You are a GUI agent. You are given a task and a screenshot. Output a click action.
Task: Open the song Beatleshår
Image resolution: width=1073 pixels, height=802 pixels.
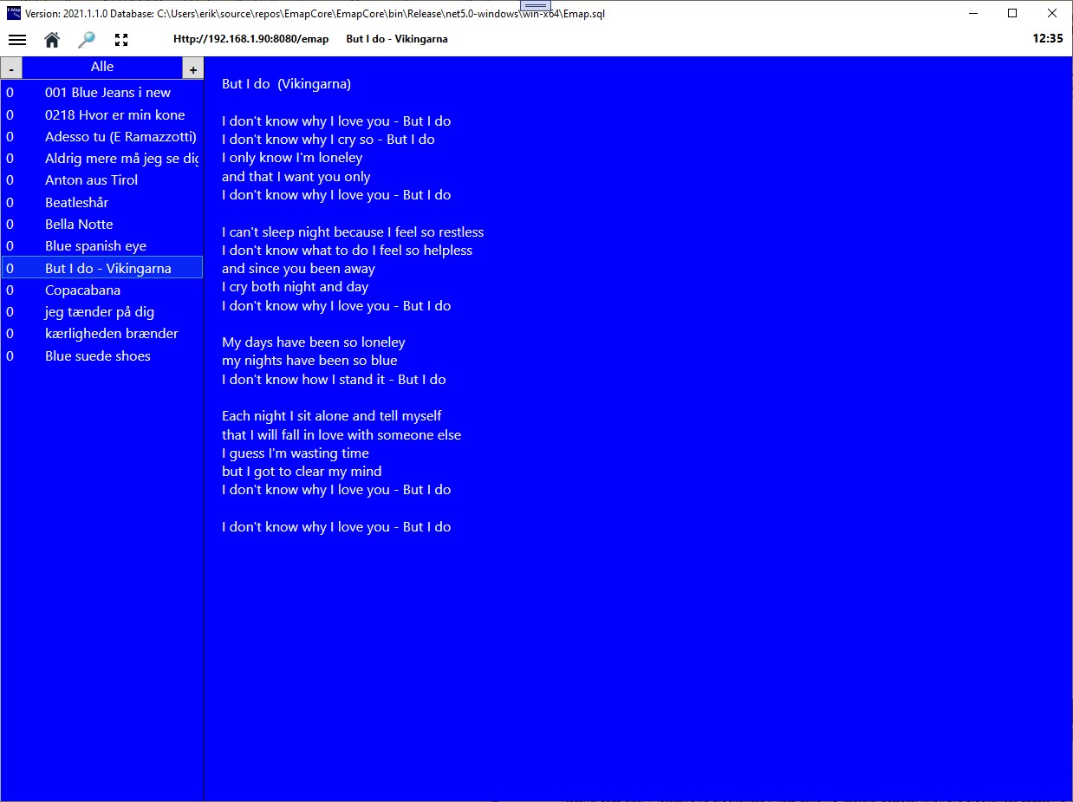[x=102, y=202]
